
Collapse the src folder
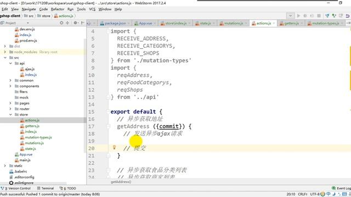click(5, 57)
